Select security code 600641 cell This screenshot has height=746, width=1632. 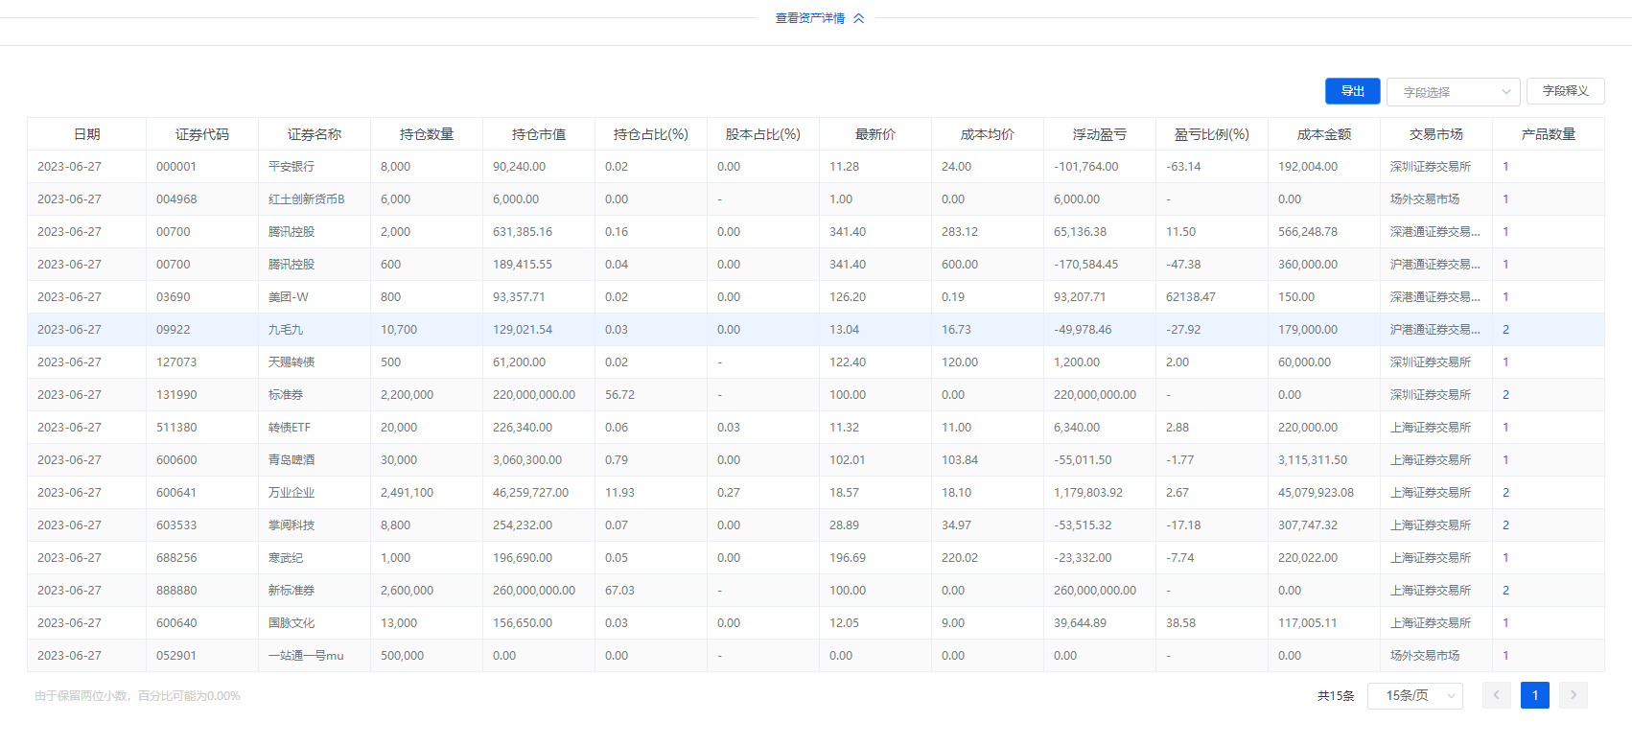(x=202, y=493)
